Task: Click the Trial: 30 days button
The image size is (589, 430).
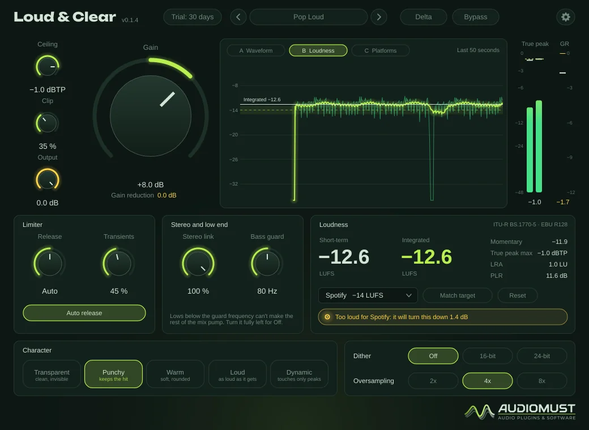Action: (x=193, y=17)
